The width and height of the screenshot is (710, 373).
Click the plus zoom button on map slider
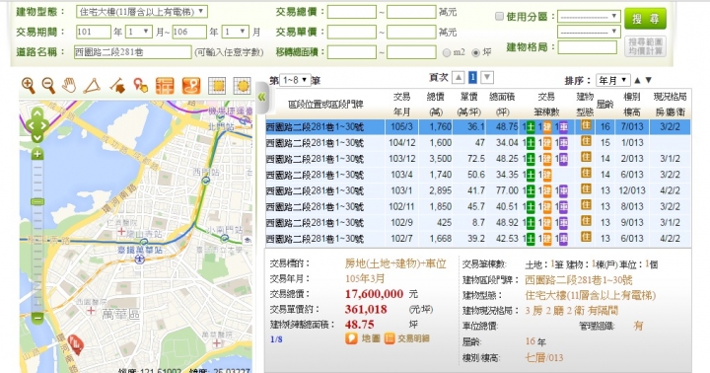click(x=37, y=154)
